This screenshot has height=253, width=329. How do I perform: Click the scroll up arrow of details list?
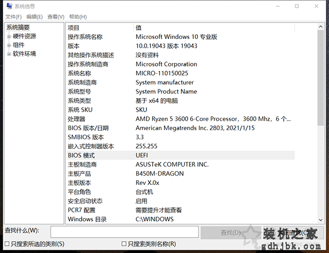click(320, 27)
